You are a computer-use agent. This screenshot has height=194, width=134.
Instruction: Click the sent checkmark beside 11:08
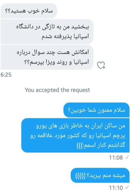[x=127, y=157]
